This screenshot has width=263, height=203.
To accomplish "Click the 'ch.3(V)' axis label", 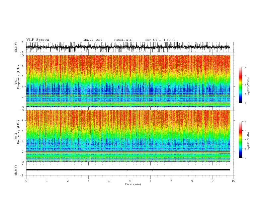I will tap(16, 170).
